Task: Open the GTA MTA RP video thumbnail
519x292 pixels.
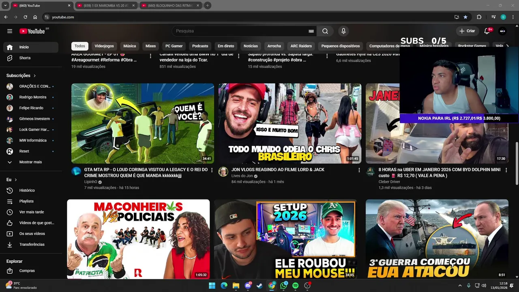Action: coord(143,123)
